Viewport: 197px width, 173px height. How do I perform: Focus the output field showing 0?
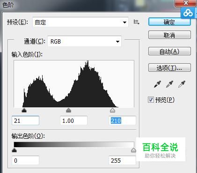[x=25, y=160]
